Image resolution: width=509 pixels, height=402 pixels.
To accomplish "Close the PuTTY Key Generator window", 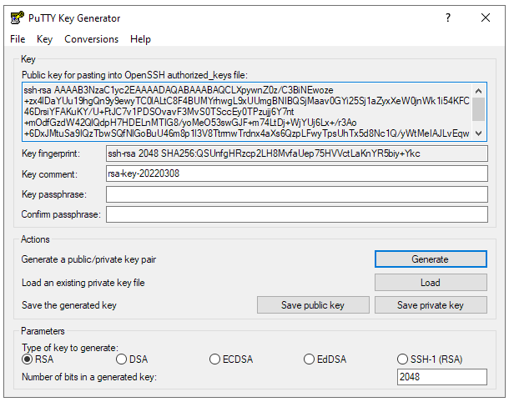I will 486,18.
